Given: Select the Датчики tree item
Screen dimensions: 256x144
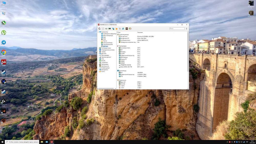Looking at the screenshot, I should (105, 46).
